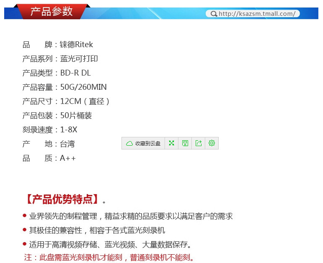Click the bullet line starting 适用于高清视频存储
The width and height of the screenshot is (323, 263).
108,245
